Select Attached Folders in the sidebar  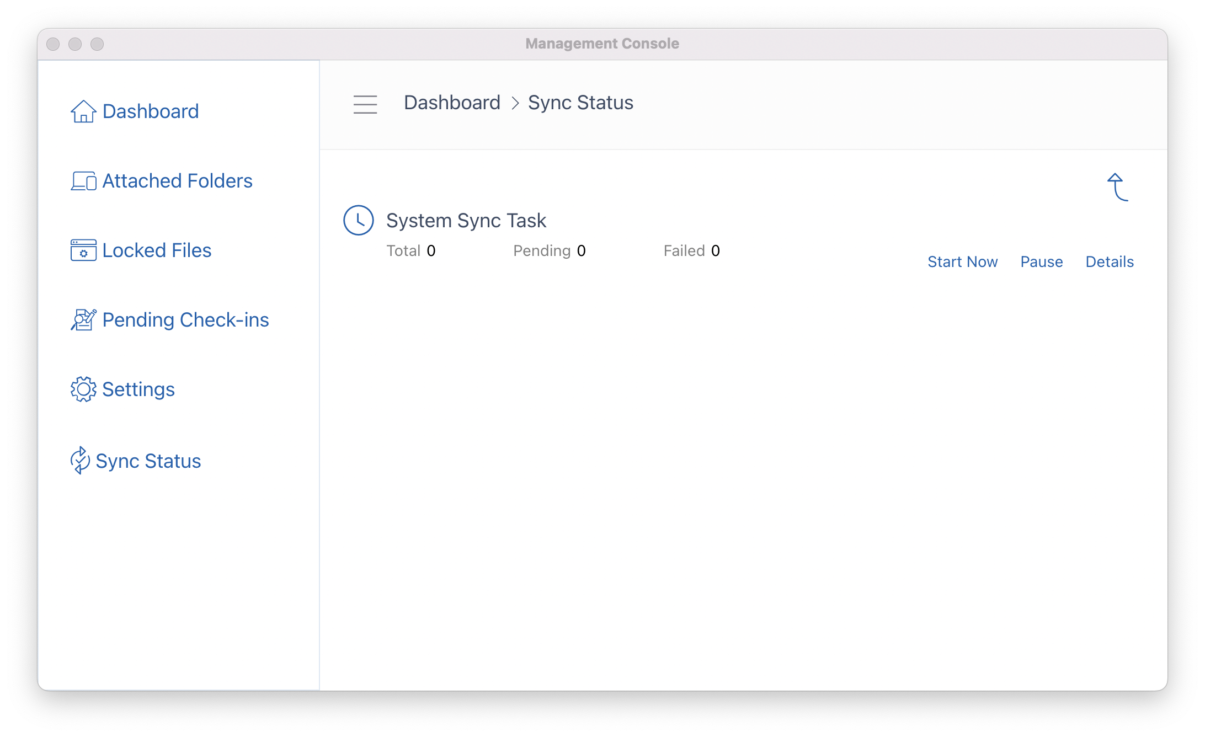point(177,181)
